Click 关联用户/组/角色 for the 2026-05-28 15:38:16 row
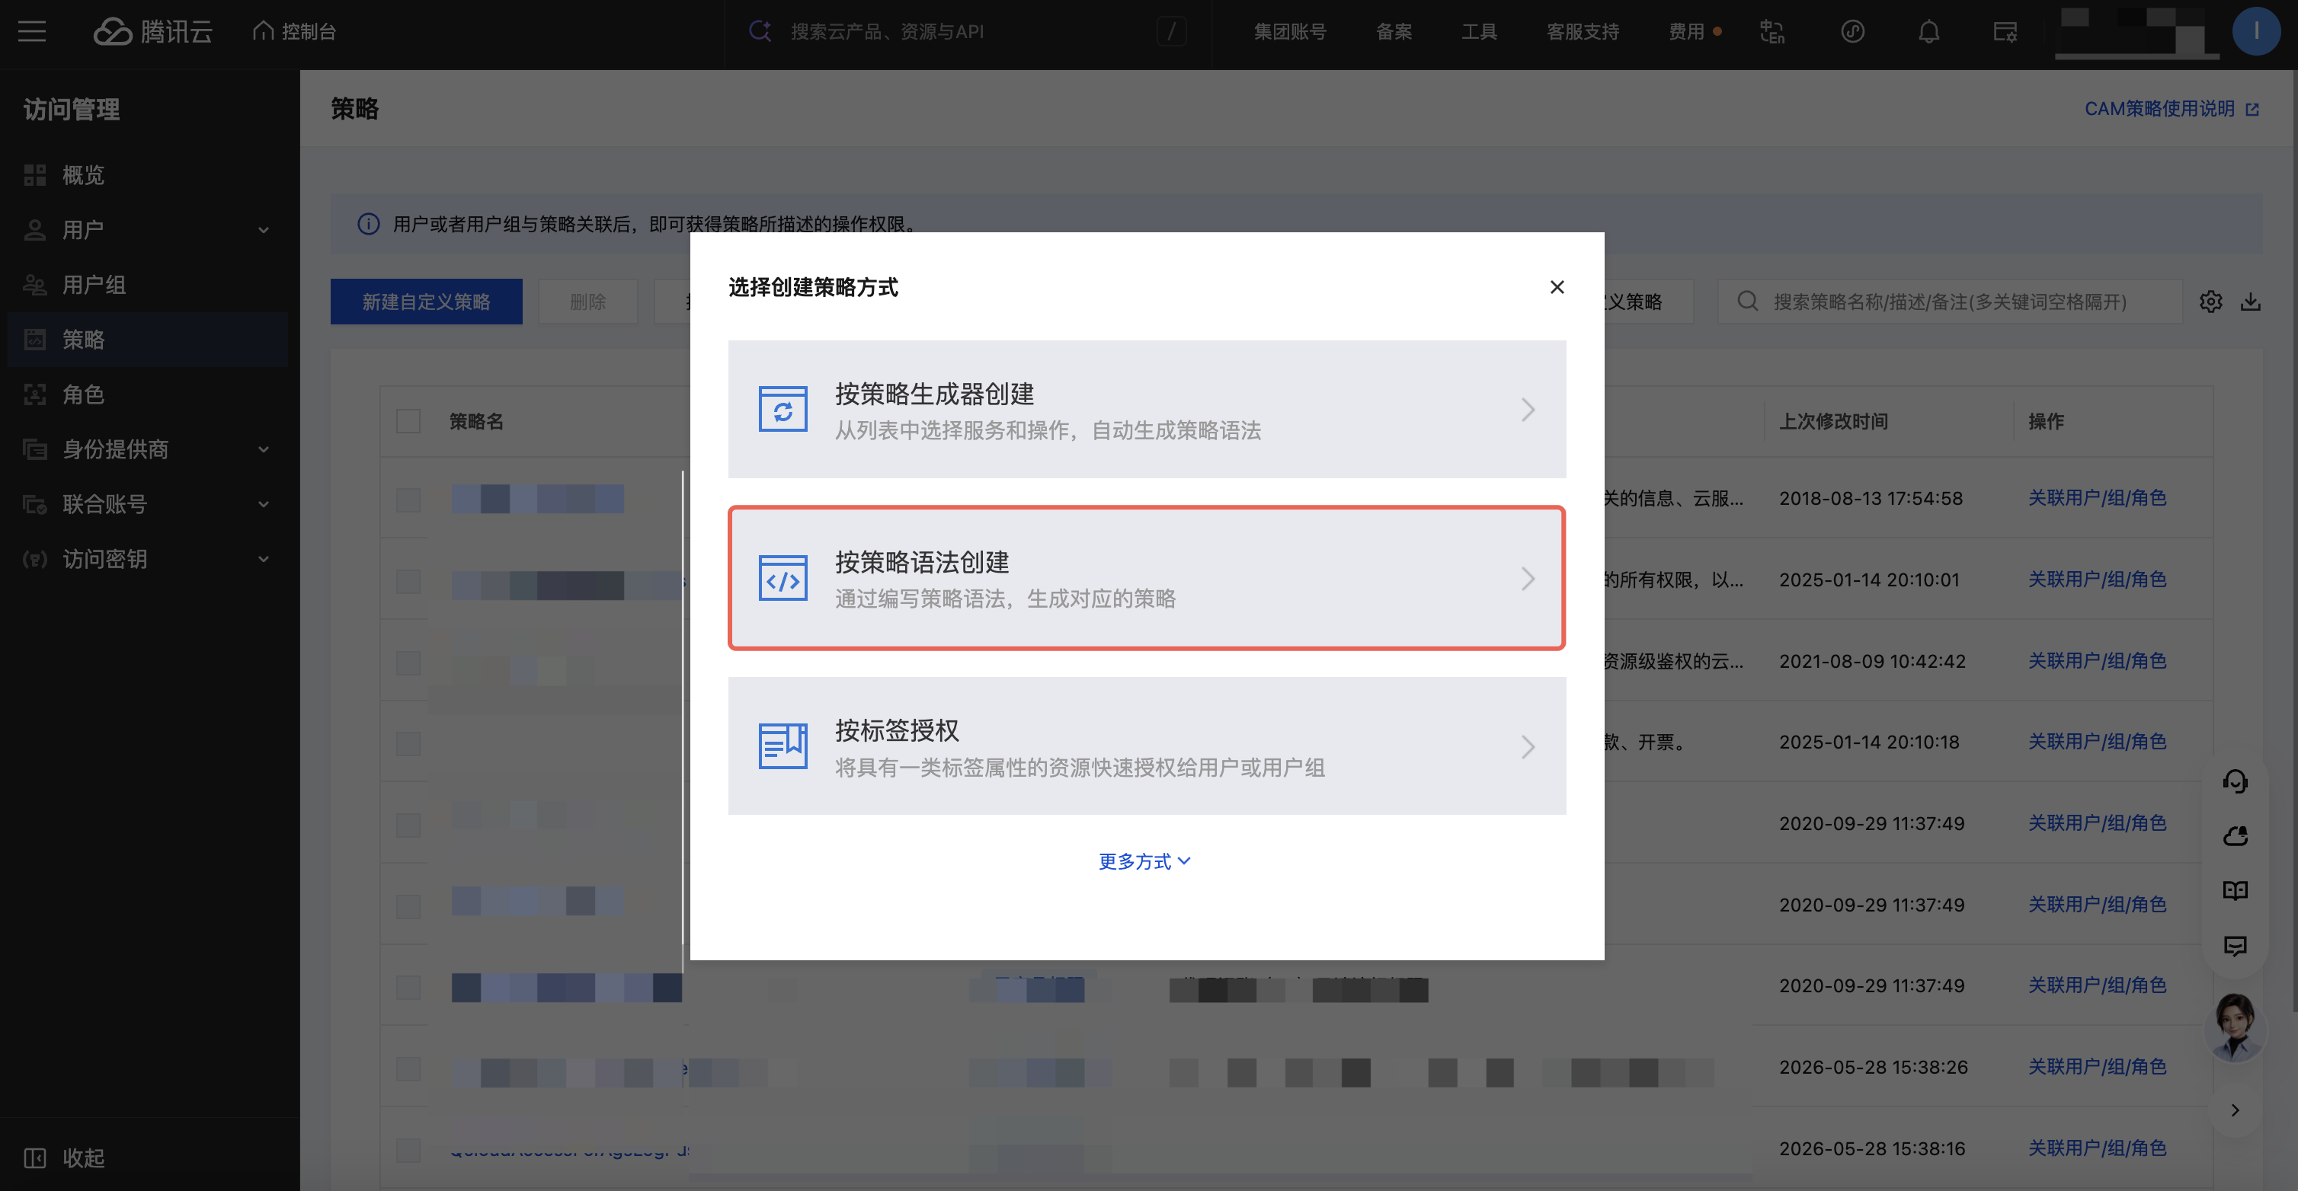 2098,1149
